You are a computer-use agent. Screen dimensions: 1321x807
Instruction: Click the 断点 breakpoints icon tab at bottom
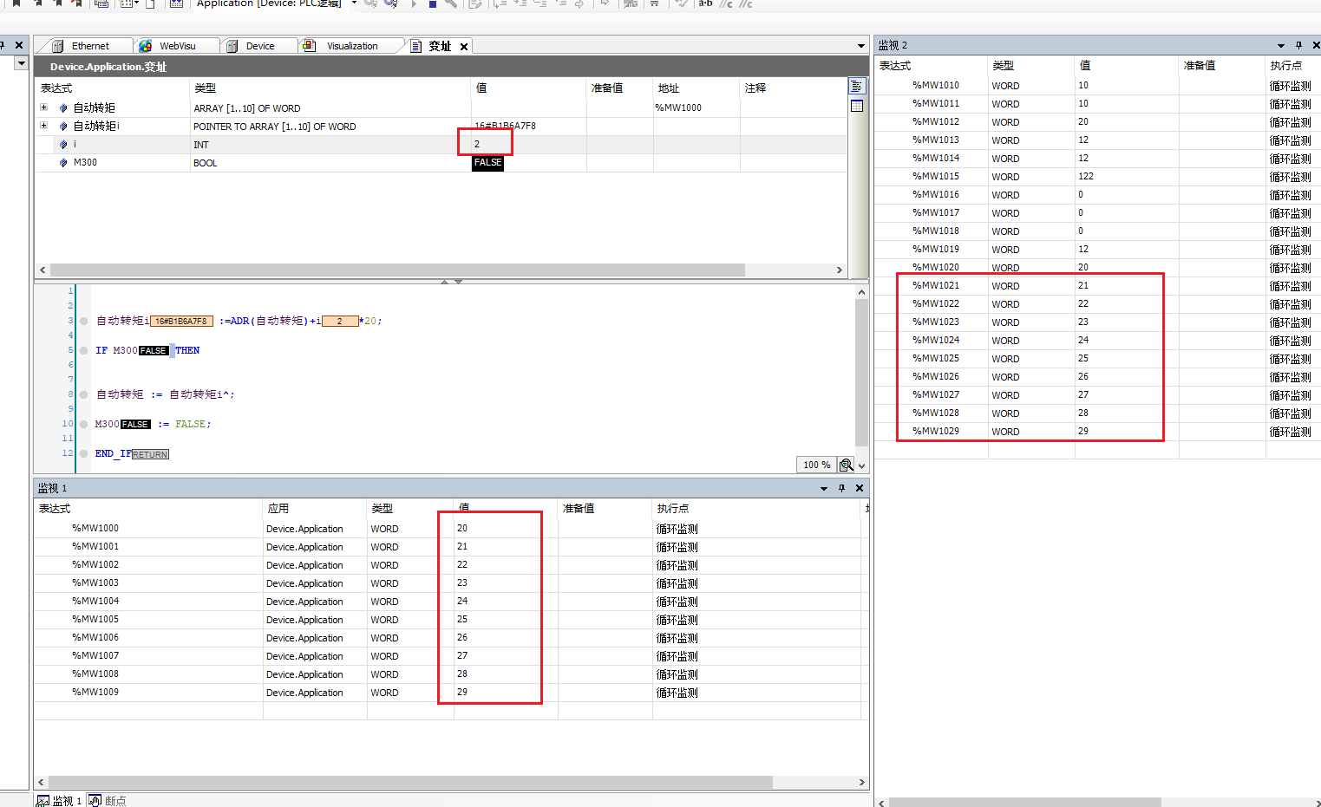(x=95, y=800)
